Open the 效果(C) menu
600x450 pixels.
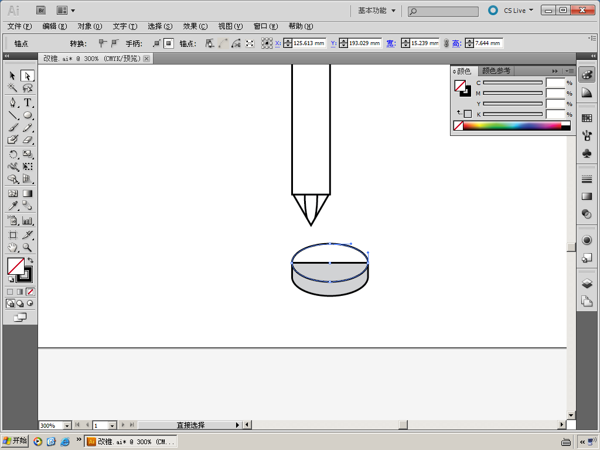tap(195, 26)
